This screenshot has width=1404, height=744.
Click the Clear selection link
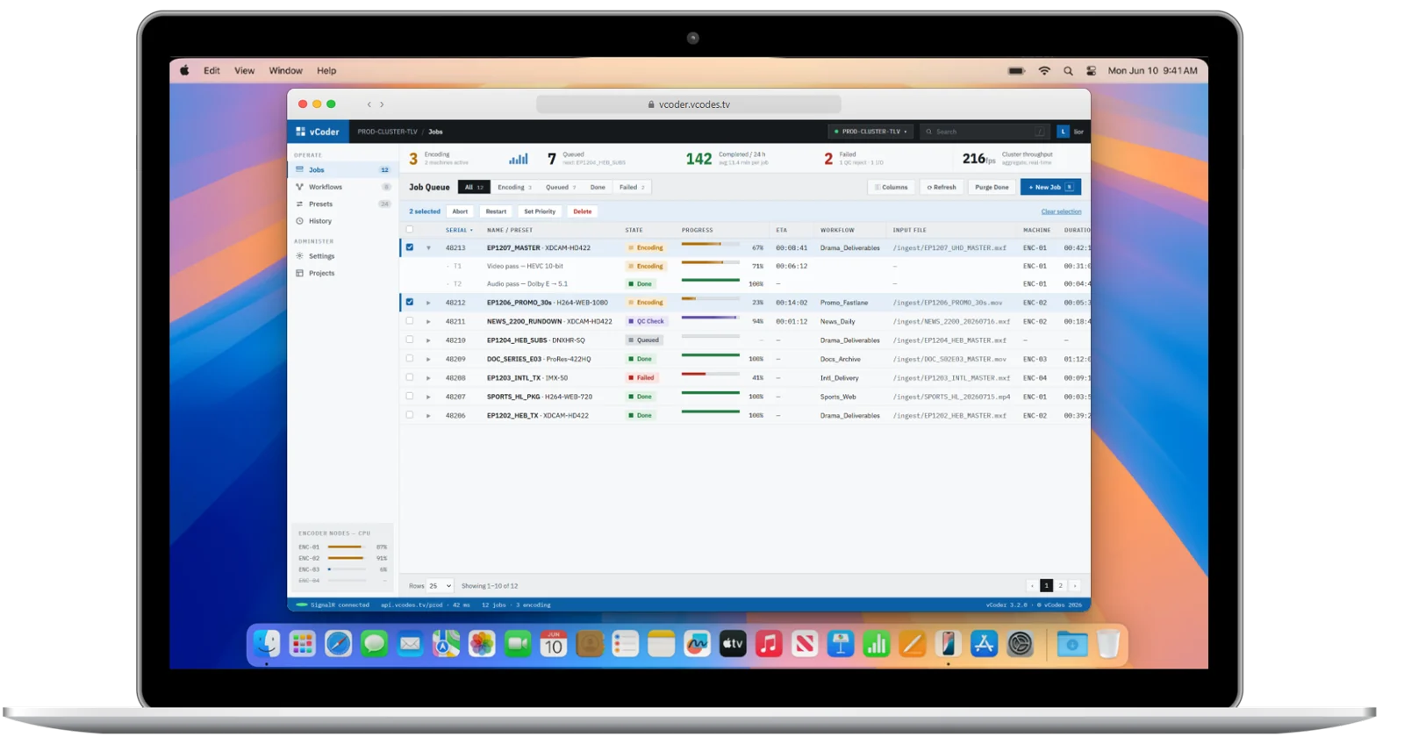click(x=1061, y=211)
